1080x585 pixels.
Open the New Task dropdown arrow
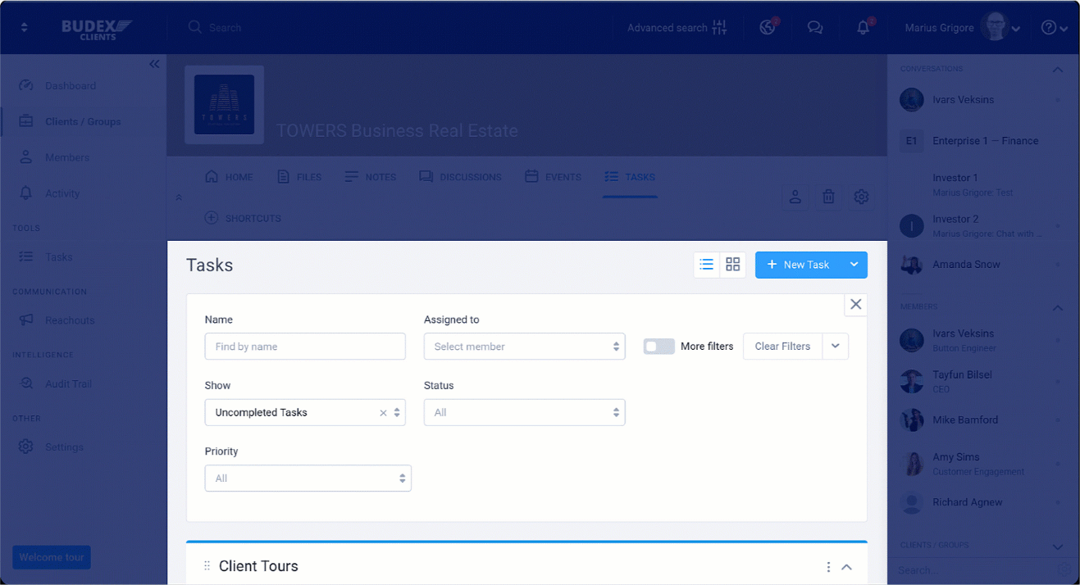pos(854,265)
